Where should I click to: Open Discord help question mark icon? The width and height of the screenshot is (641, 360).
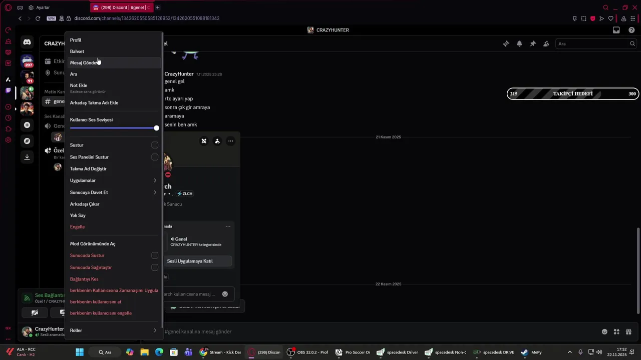click(631, 30)
